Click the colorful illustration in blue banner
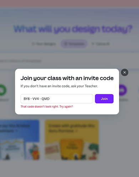This screenshot has height=177, width=139. click(34, 151)
